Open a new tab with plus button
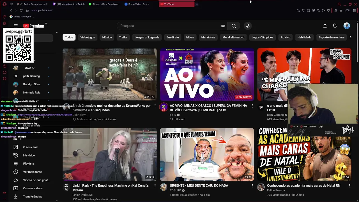The height and width of the screenshot is (202, 359). pos(197,4)
